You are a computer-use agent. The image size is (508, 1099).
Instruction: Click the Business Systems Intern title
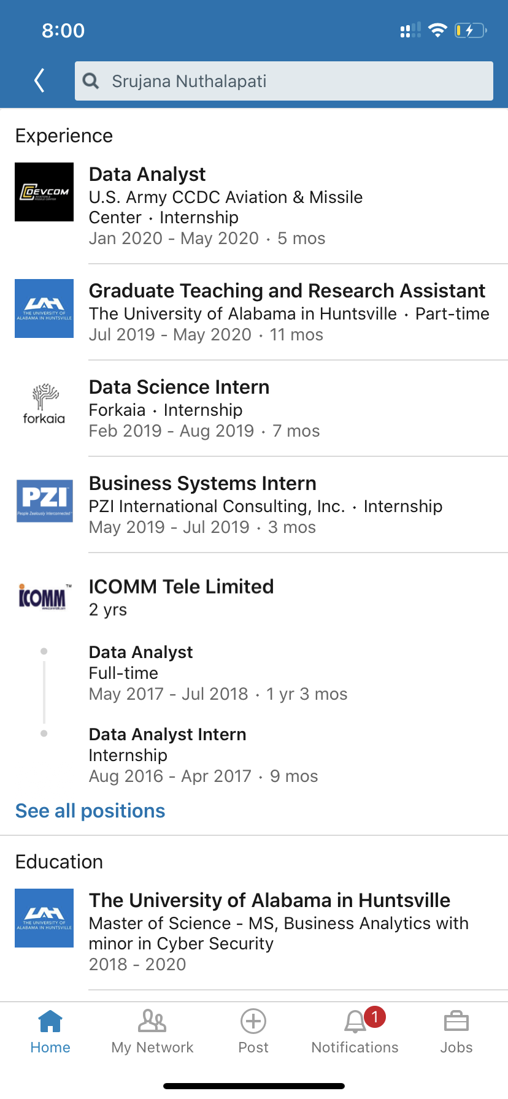[x=202, y=483]
